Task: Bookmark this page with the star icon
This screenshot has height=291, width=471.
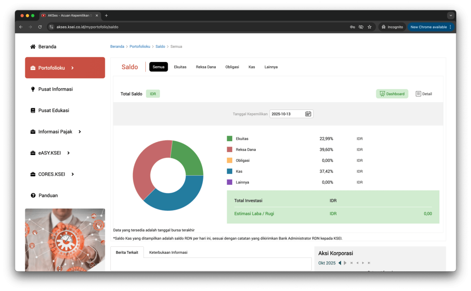Action: pos(369,27)
